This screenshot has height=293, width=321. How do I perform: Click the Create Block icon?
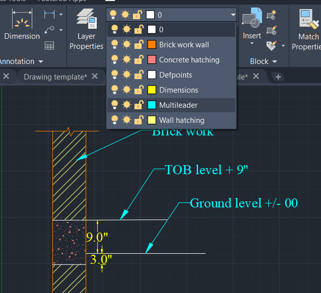point(272,15)
